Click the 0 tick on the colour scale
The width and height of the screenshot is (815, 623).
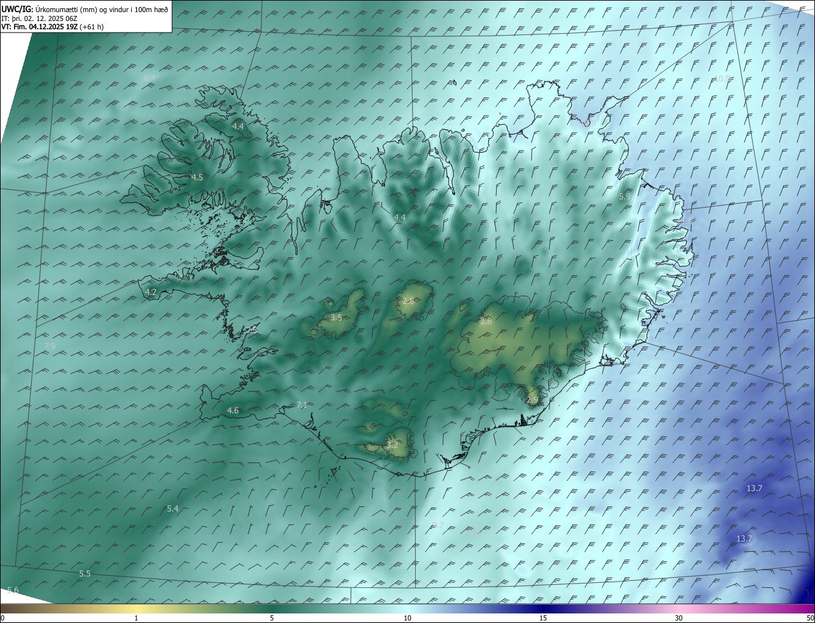(x=2, y=619)
